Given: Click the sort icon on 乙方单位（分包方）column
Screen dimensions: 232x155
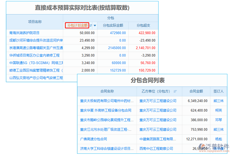Looking at the screenshot, I should 175,92.
